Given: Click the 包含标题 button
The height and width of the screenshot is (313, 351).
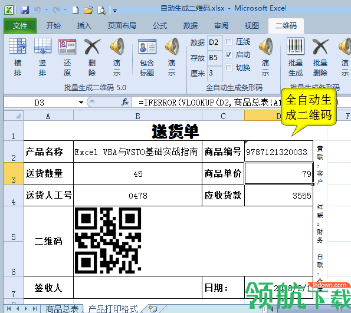Looking at the screenshot, I should click(147, 57).
